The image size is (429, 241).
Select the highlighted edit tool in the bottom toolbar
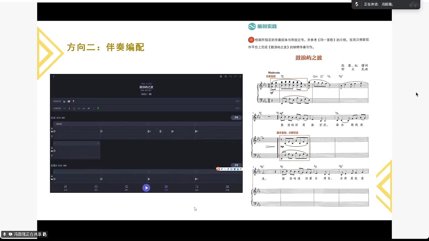166,188
